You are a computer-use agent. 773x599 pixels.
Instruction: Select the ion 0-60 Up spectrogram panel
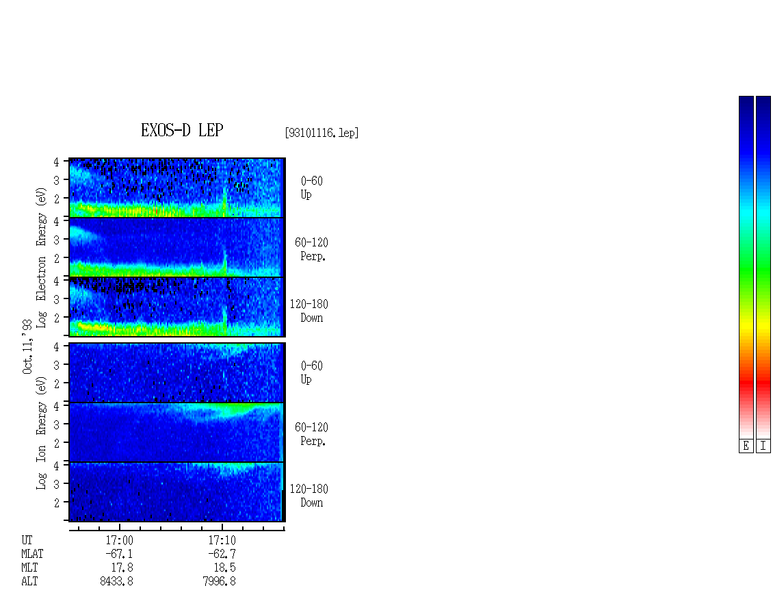pos(177,372)
